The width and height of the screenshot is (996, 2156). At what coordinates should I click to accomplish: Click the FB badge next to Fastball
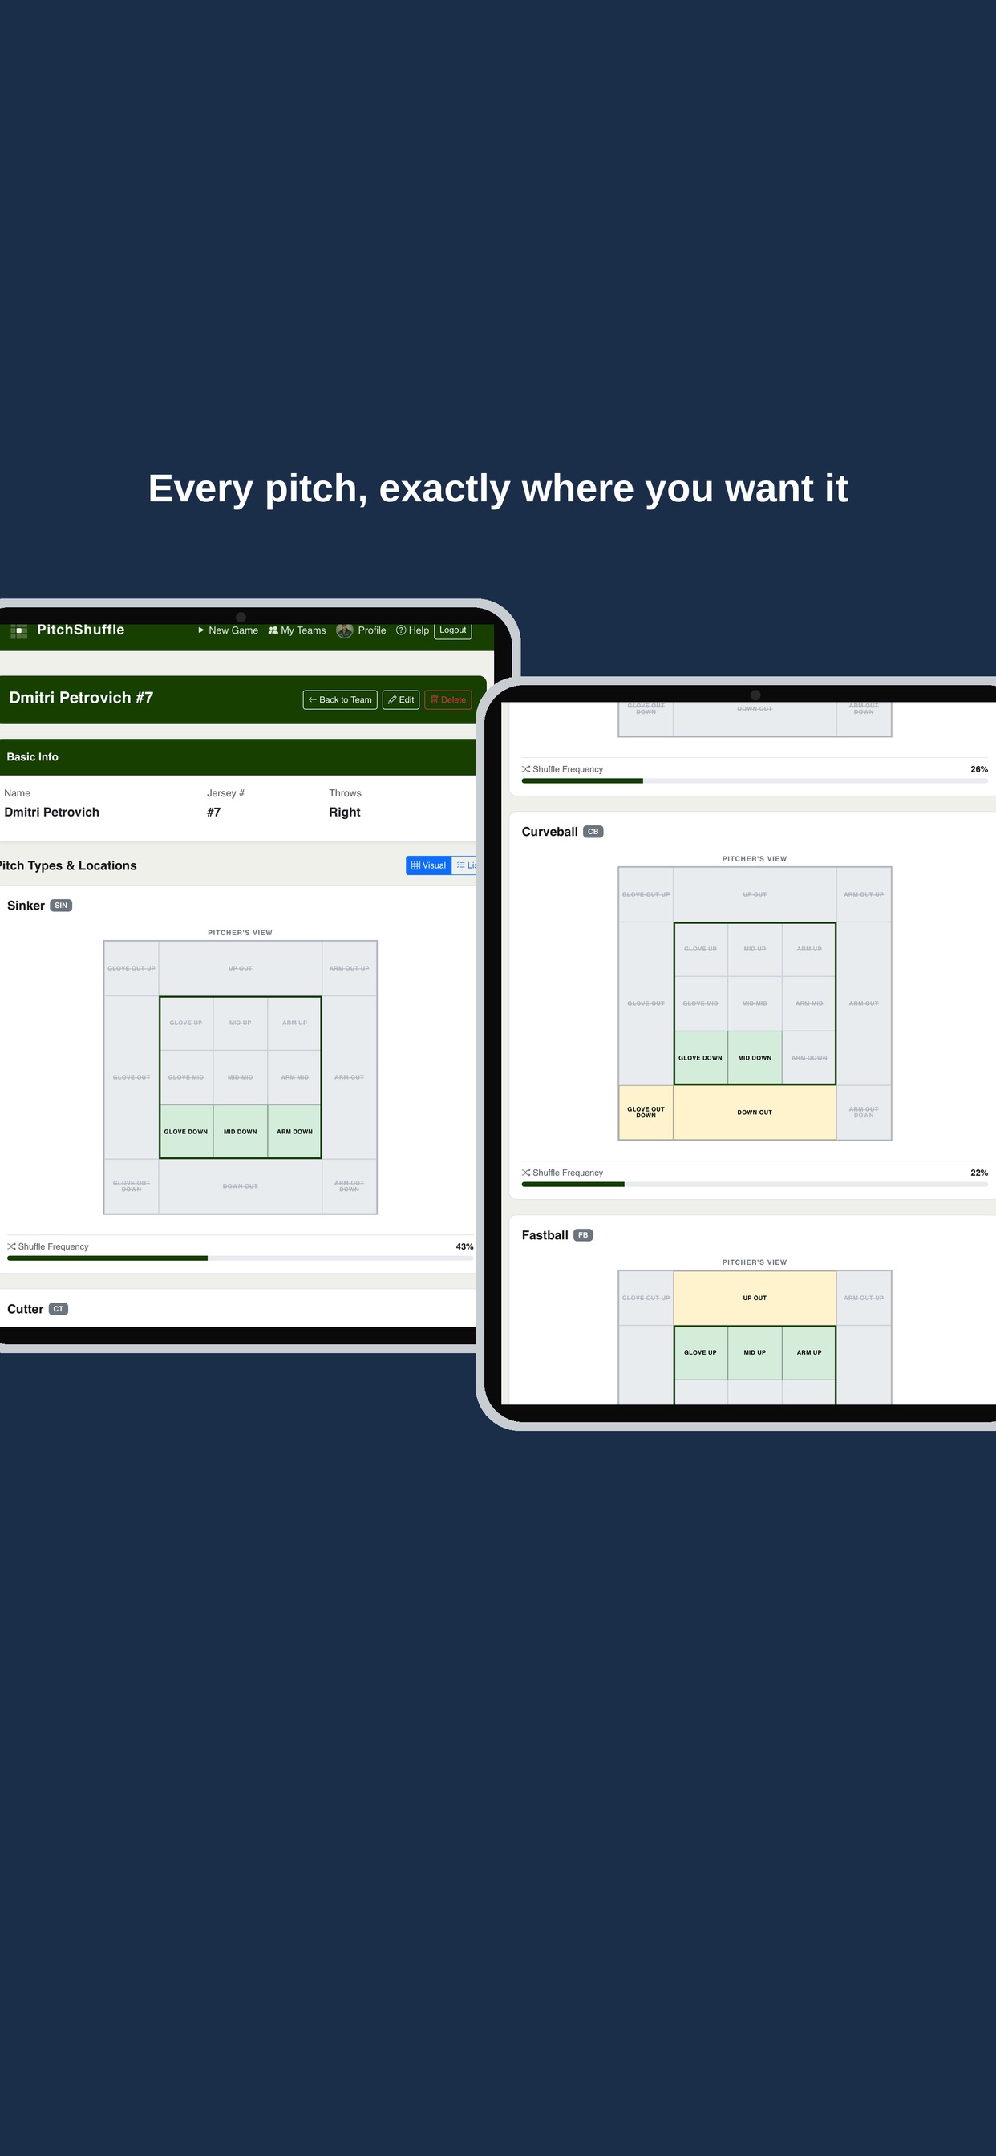click(583, 1235)
